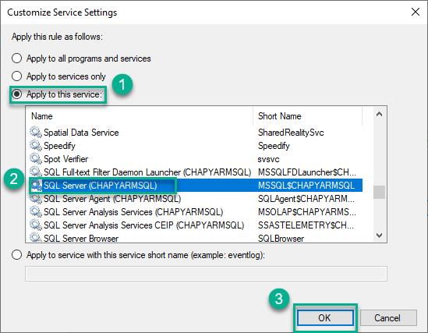Click the SSASTELEMETRY$CH... short name
The height and width of the screenshot is (333, 428).
click(x=306, y=225)
